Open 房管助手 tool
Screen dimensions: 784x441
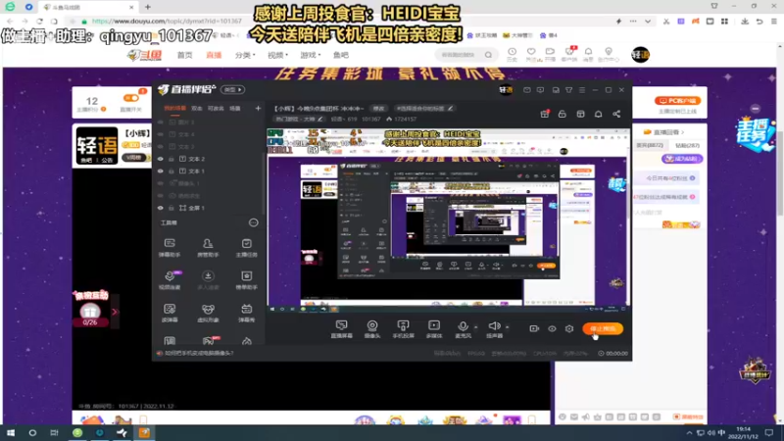point(208,248)
